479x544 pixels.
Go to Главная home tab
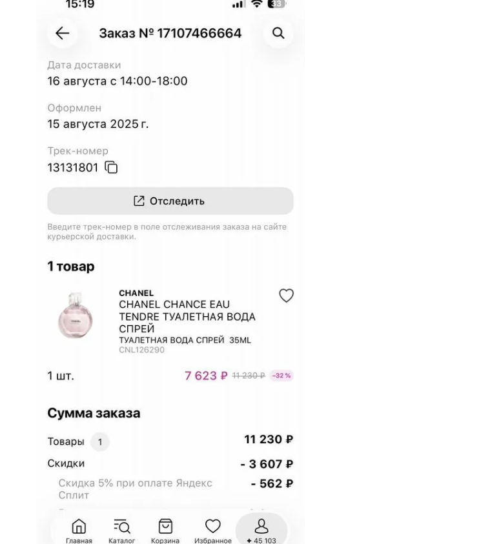click(x=79, y=531)
